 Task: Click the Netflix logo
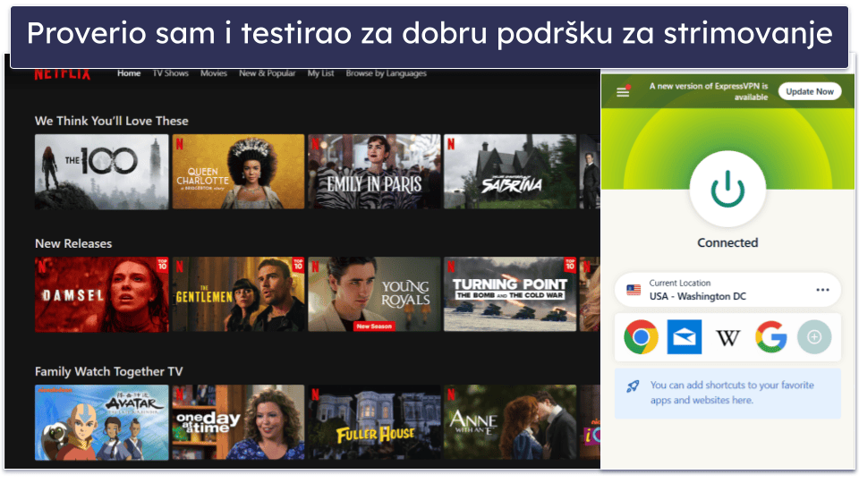[x=63, y=74]
